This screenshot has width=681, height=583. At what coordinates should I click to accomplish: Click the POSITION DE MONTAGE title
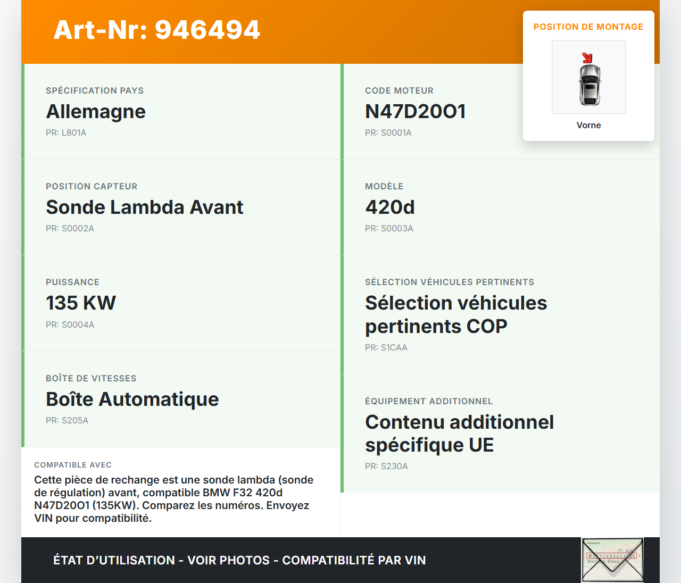tap(588, 27)
